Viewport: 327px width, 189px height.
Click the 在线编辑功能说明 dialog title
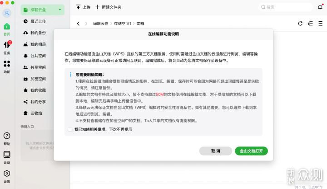(x=163, y=34)
